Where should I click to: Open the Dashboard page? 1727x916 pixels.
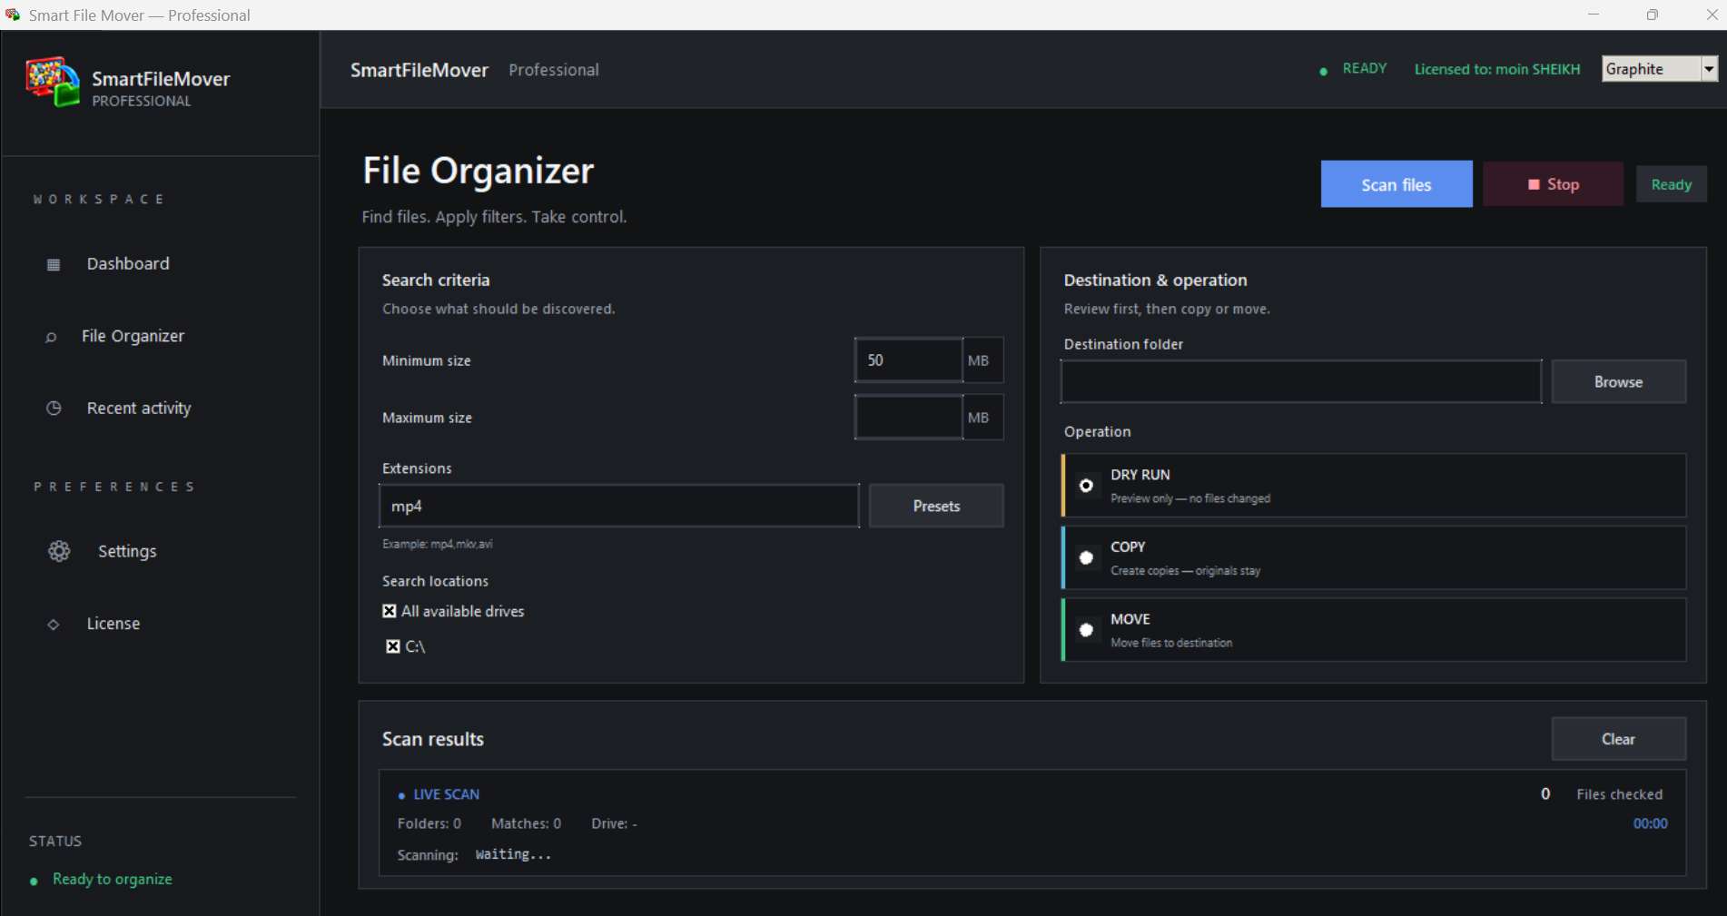(128, 263)
